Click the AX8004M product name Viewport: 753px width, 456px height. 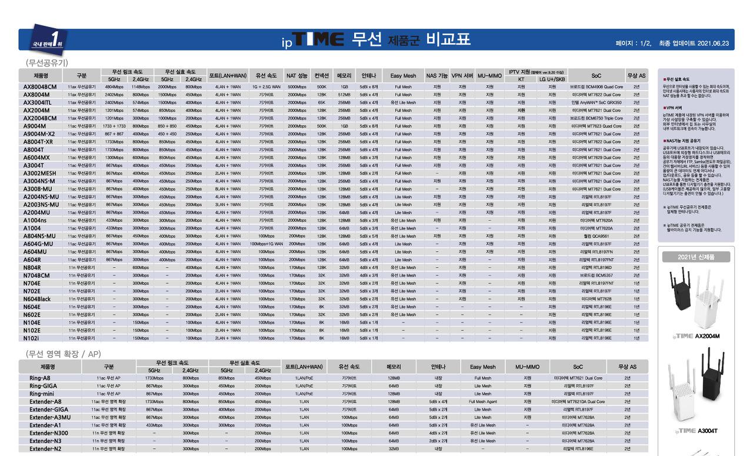pos(36,94)
